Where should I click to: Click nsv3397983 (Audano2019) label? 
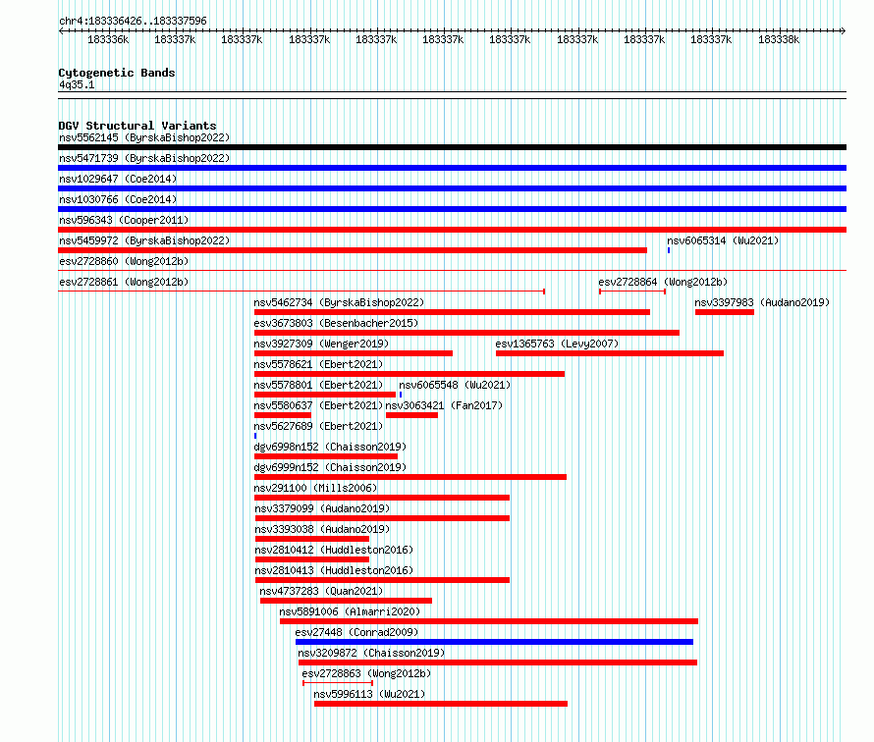coord(762,302)
